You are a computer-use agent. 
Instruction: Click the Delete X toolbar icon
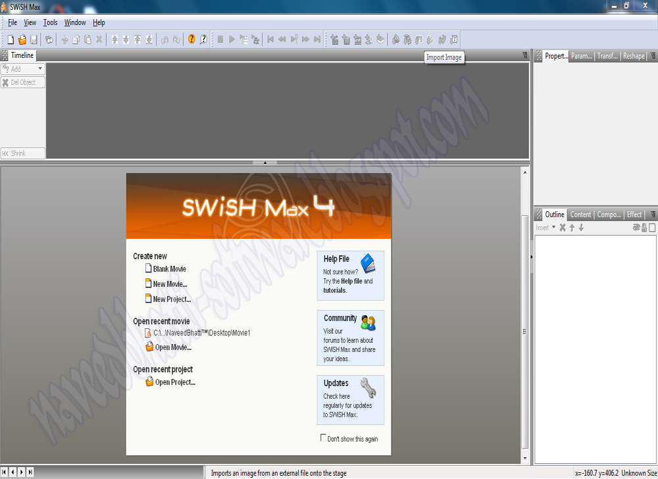click(x=99, y=39)
